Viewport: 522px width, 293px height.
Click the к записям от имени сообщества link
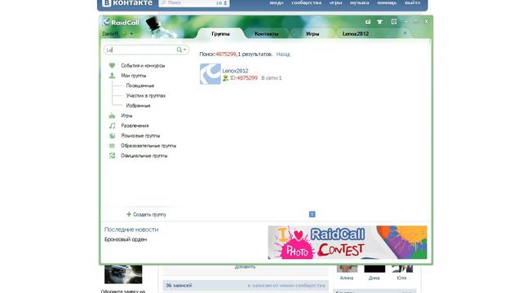tap(286, 286)
